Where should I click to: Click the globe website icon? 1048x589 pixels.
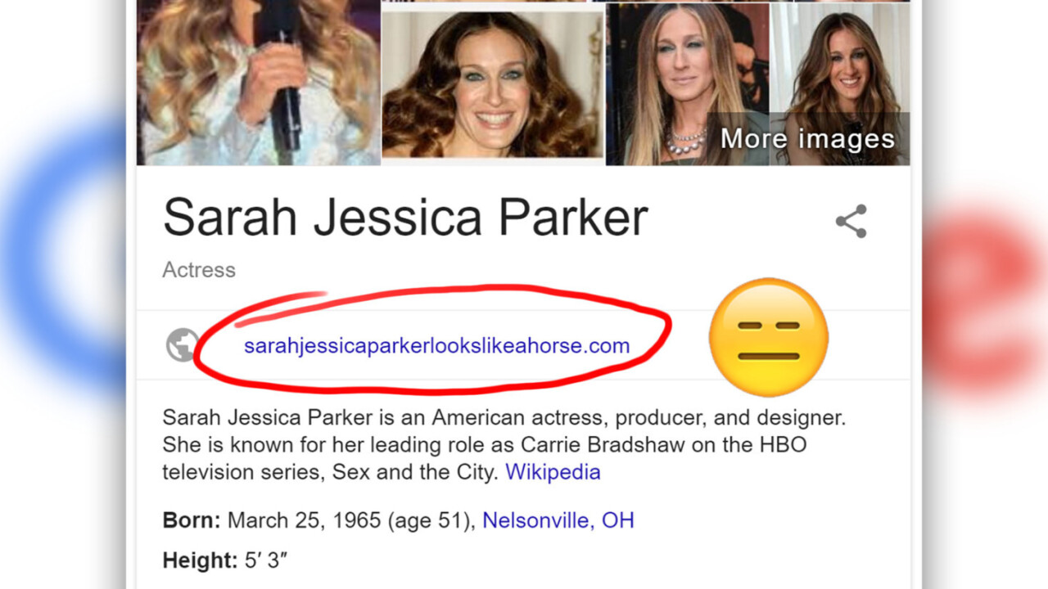coord(183,345)
